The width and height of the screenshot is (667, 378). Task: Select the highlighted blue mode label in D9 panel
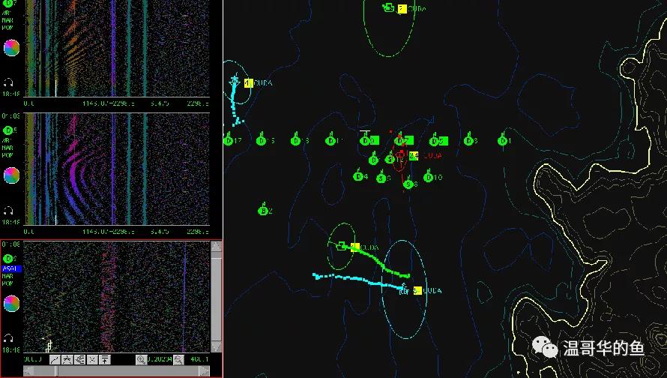11,268
